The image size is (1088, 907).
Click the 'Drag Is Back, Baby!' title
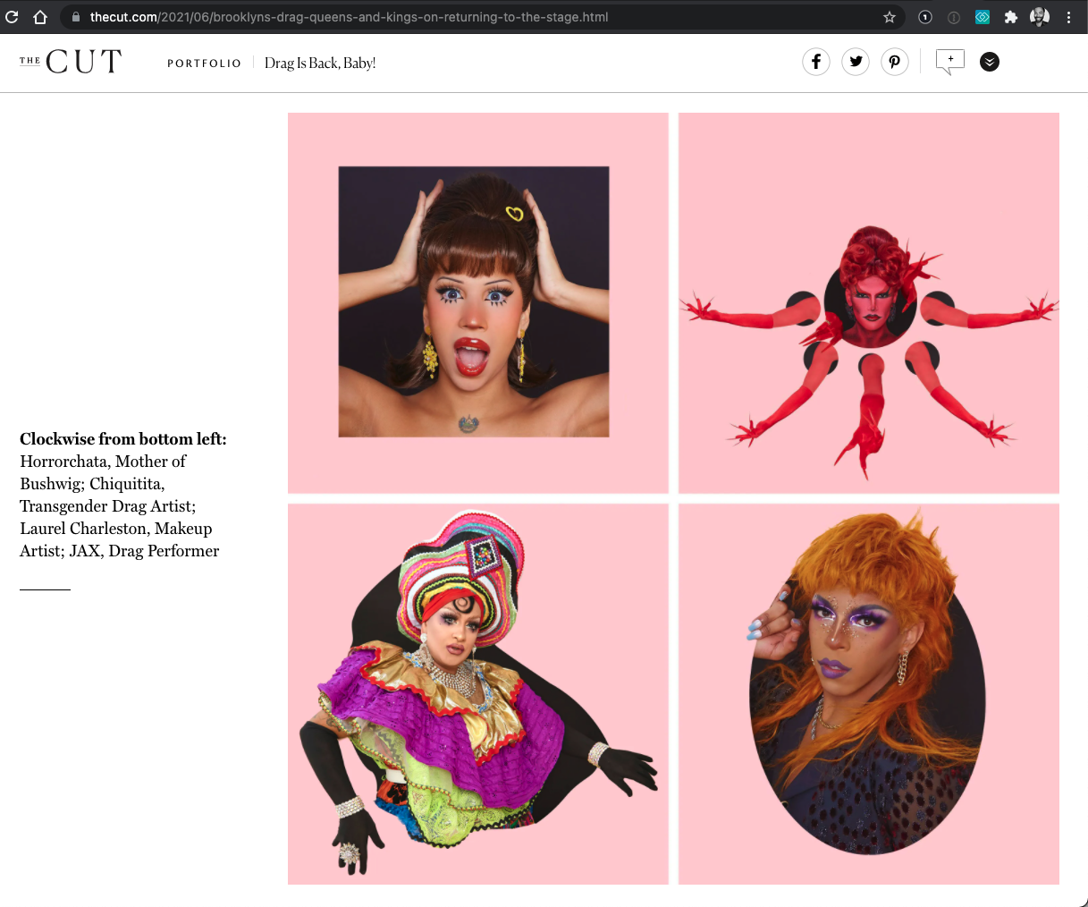pos(319,63)
